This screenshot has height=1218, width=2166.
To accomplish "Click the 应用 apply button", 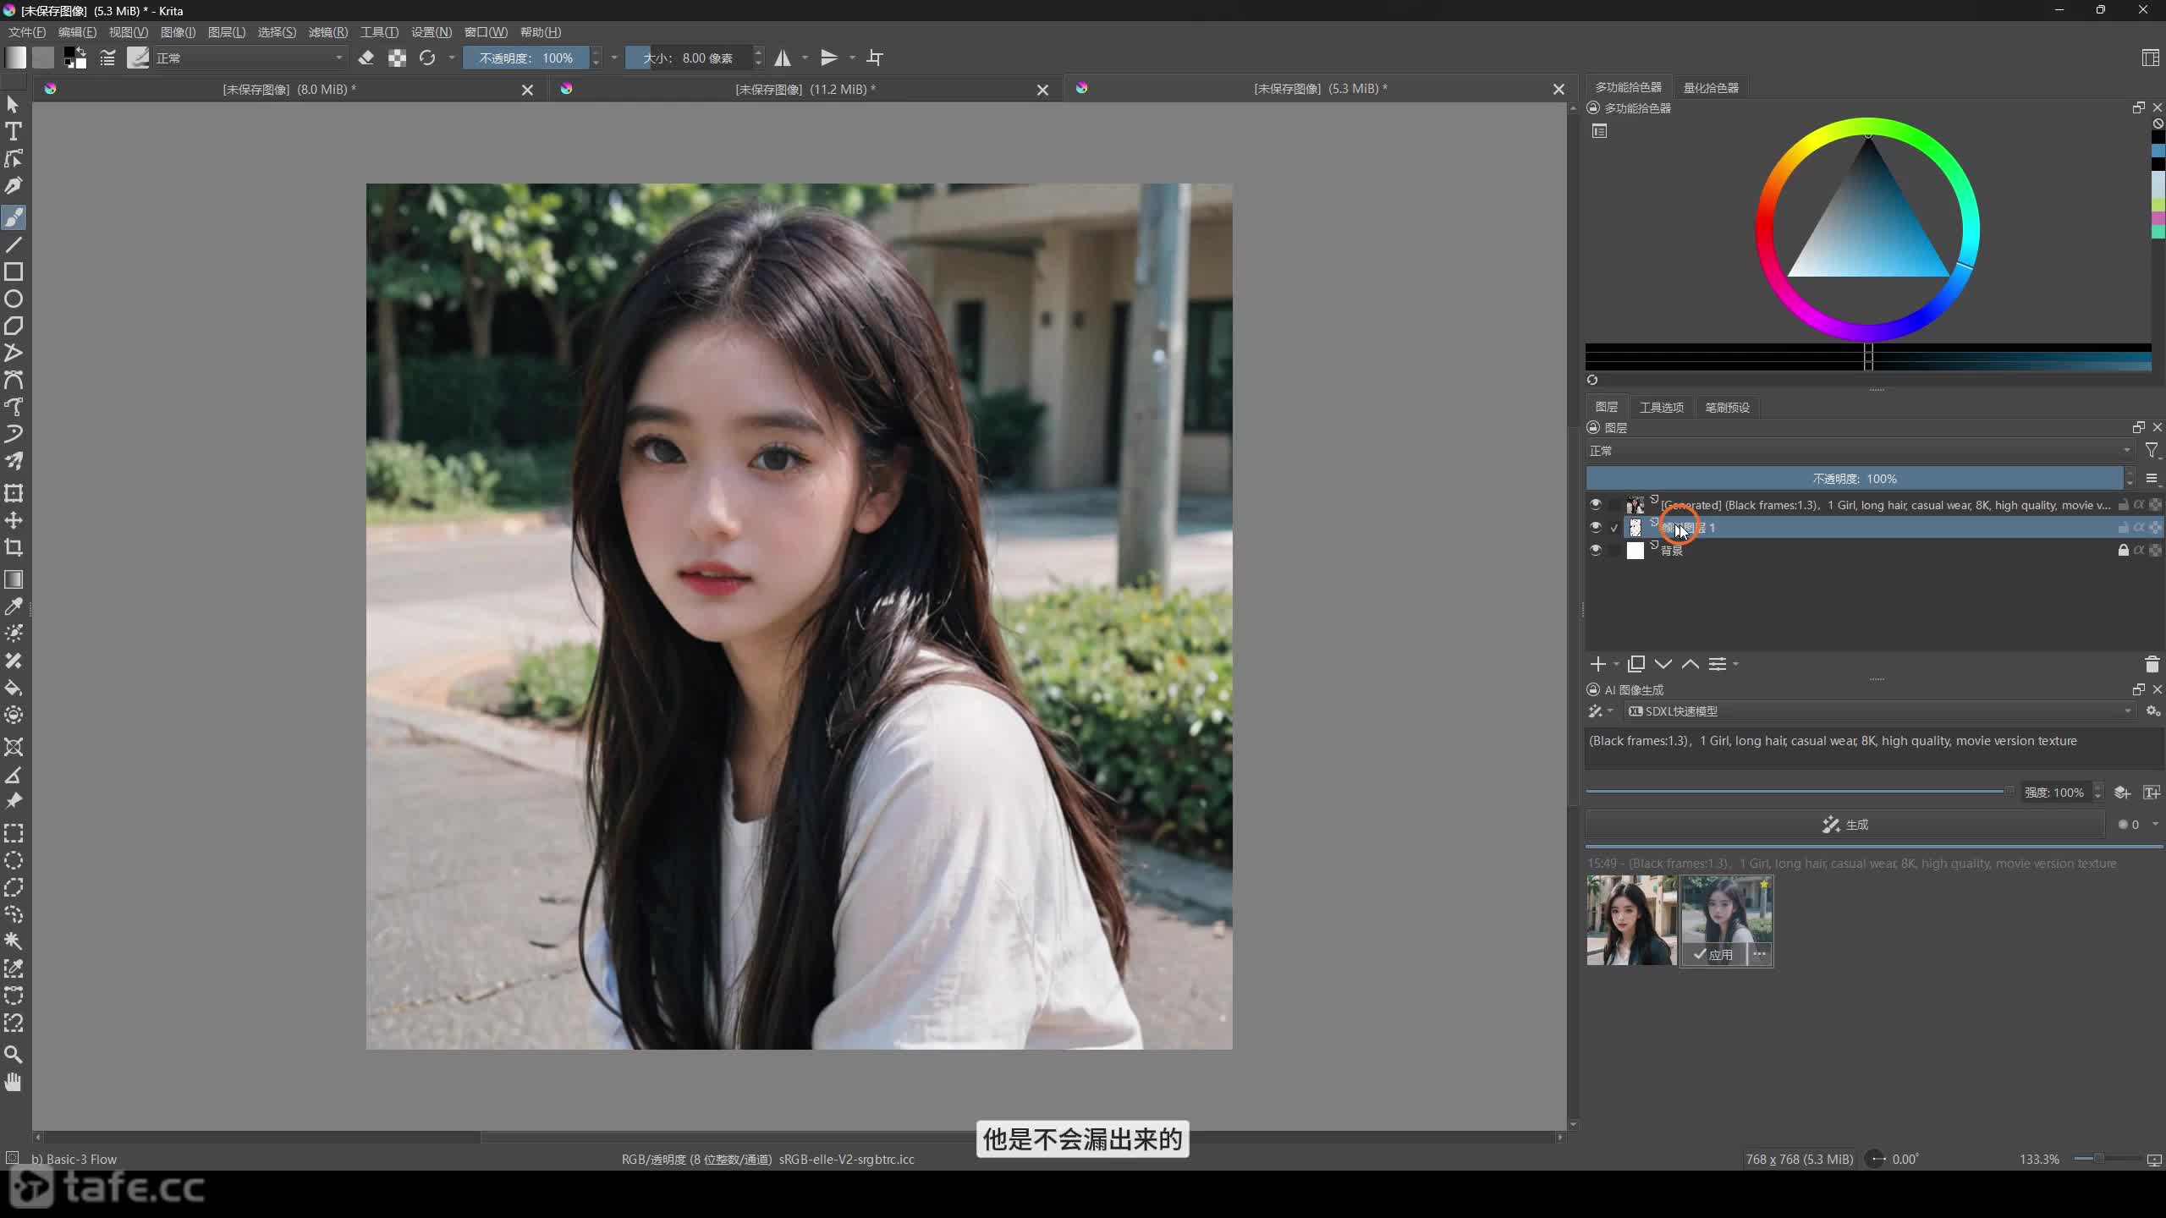I will tap(1713, 954).
